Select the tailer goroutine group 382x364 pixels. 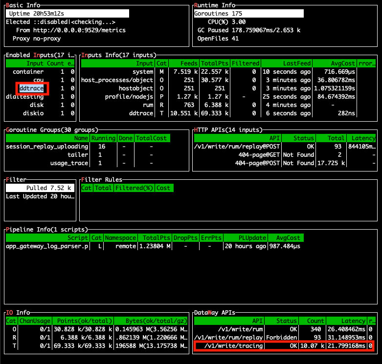point(88,155)
